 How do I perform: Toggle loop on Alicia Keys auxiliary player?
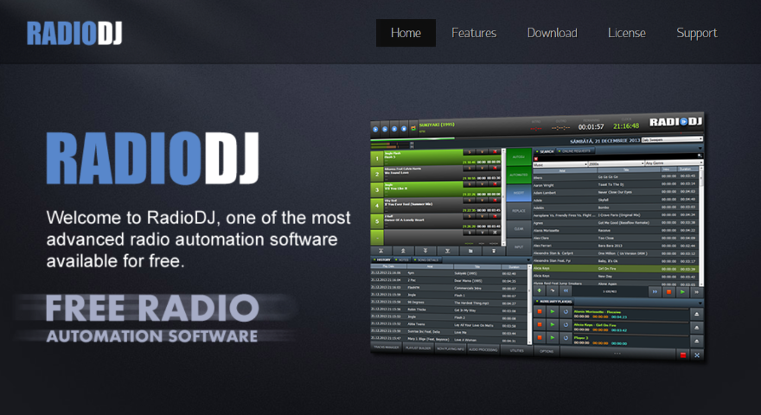pyautogui.click(x=566, y=325)
